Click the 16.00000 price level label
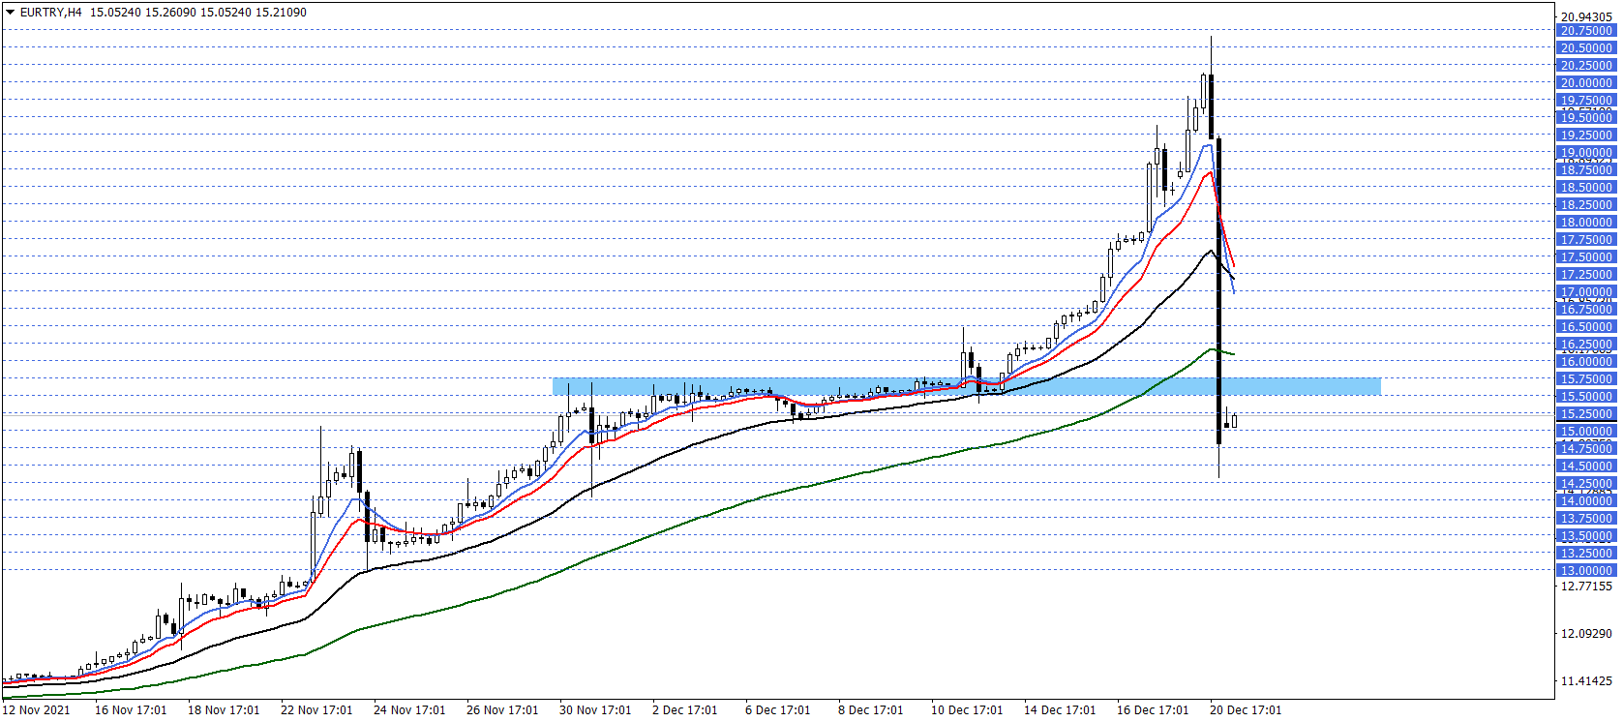Screen dimensions: 1623x722 [x=1585, y=362]
